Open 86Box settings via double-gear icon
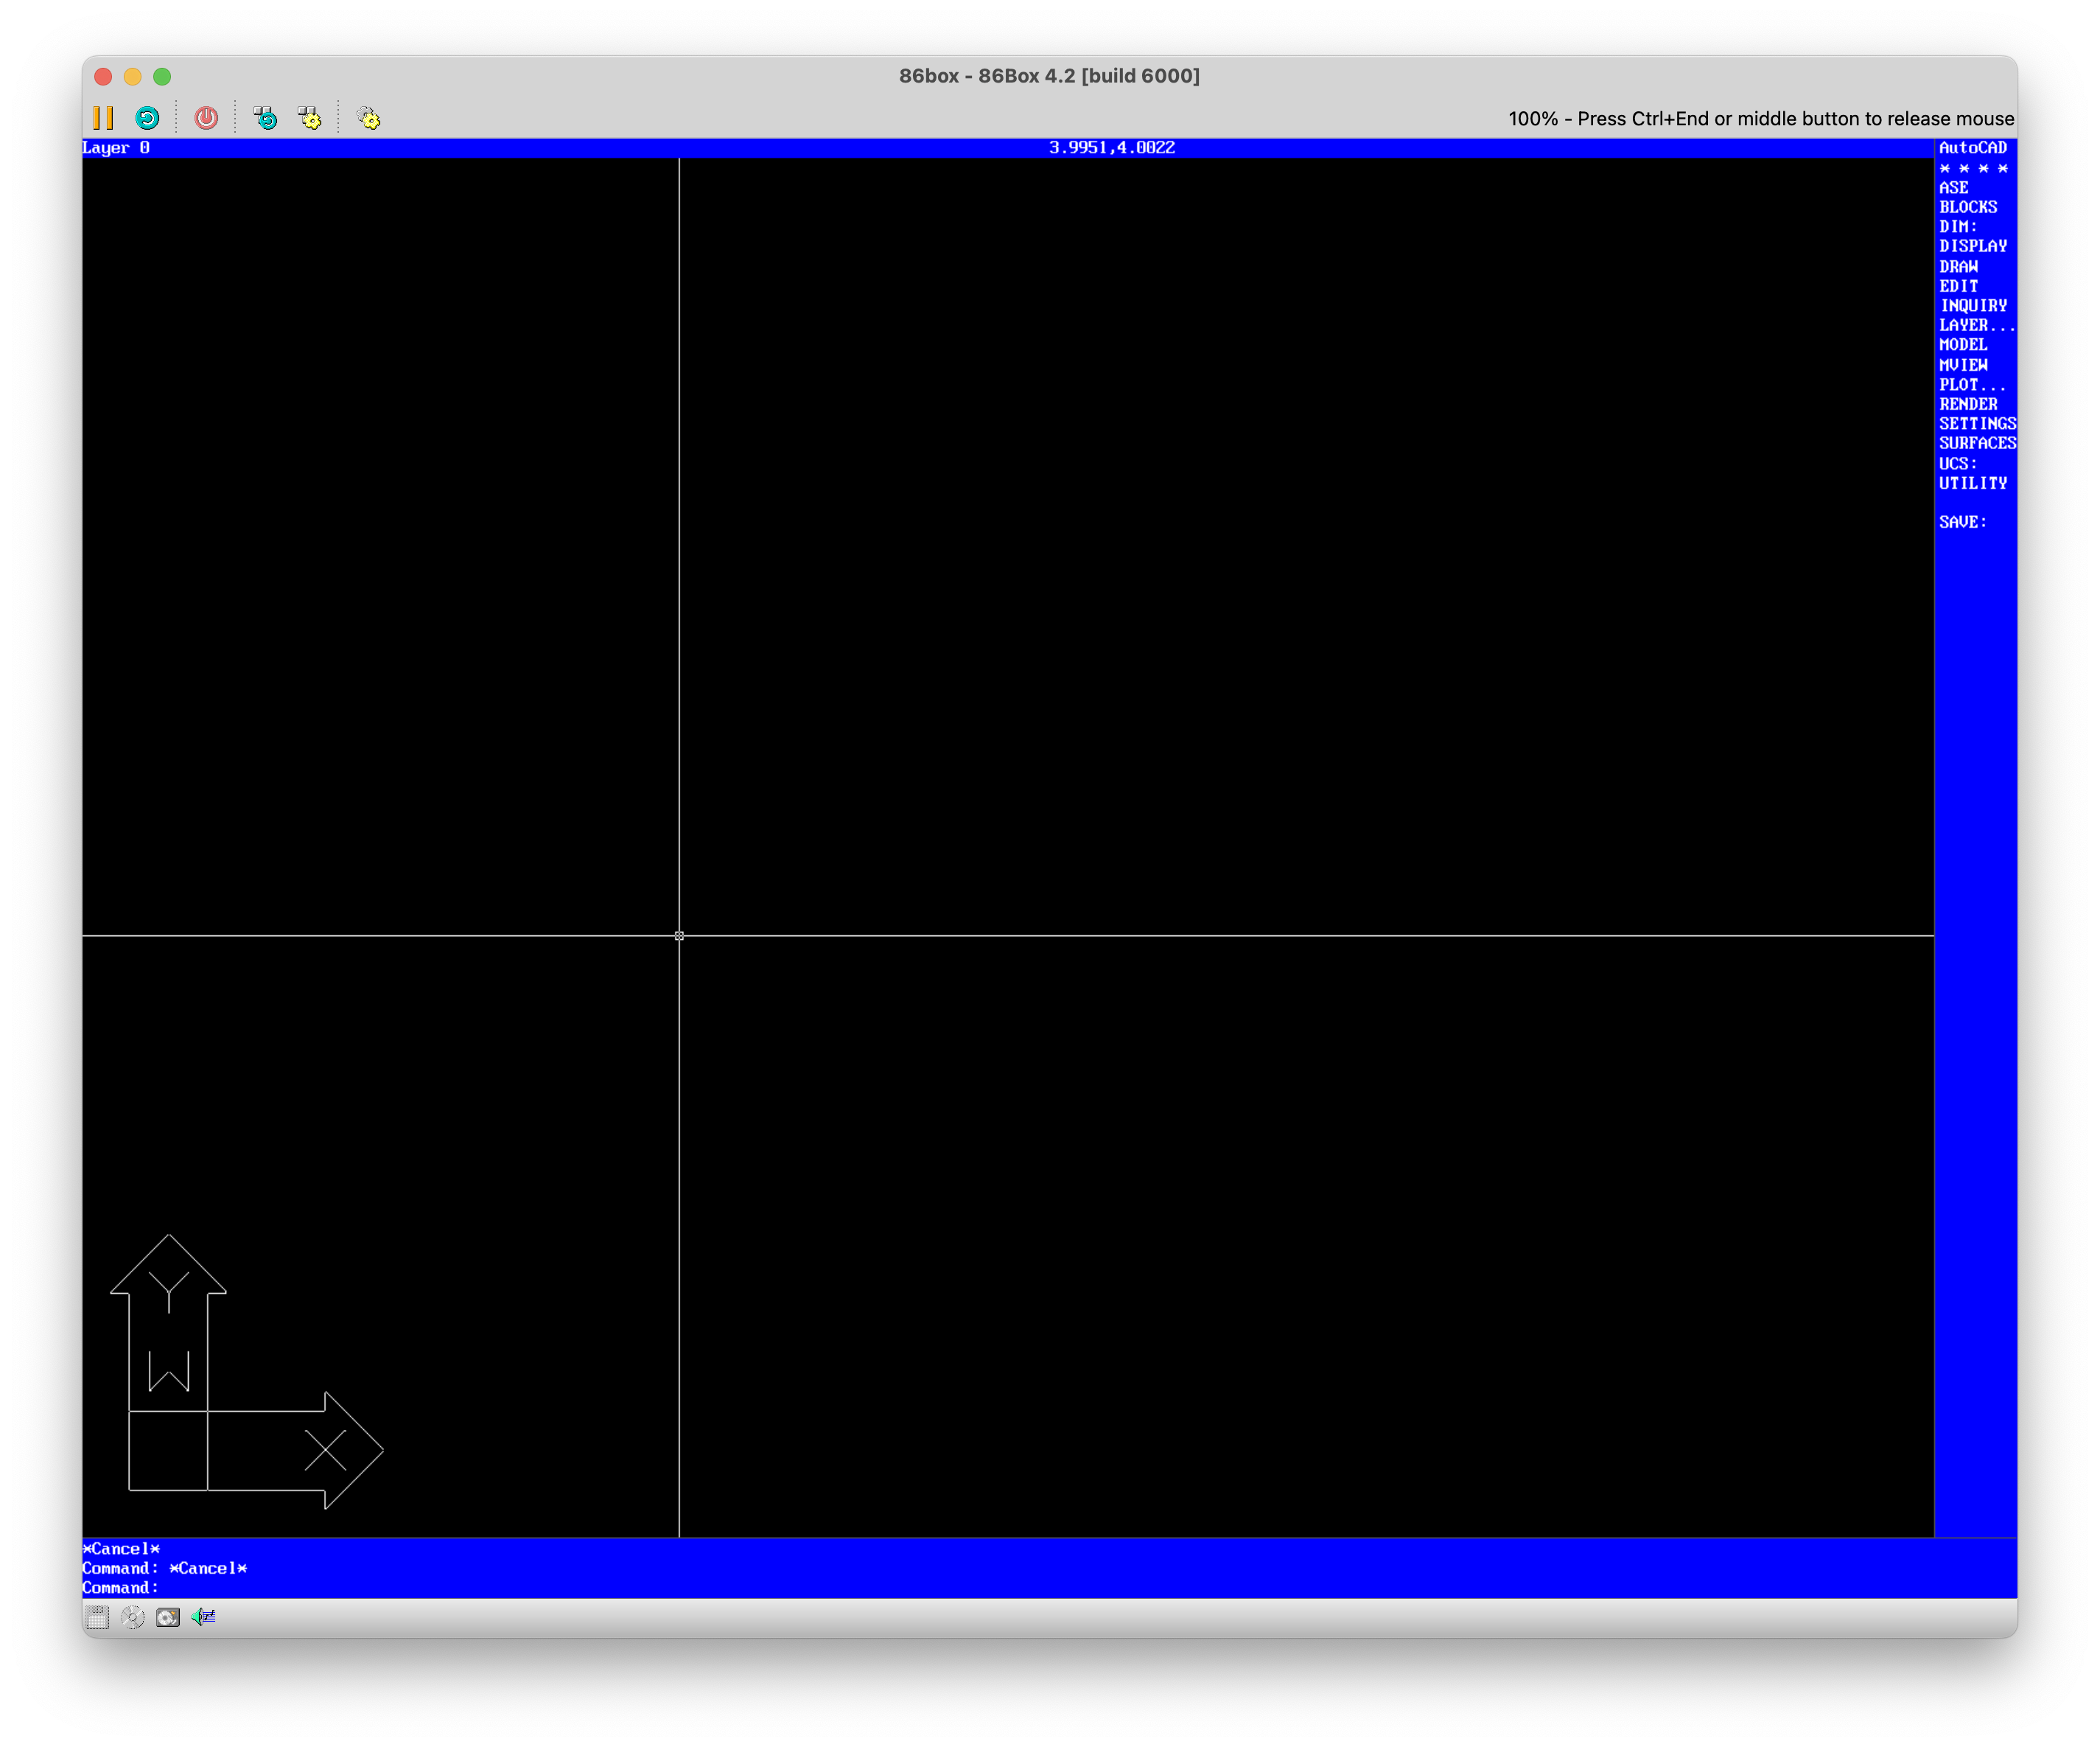 369,118
